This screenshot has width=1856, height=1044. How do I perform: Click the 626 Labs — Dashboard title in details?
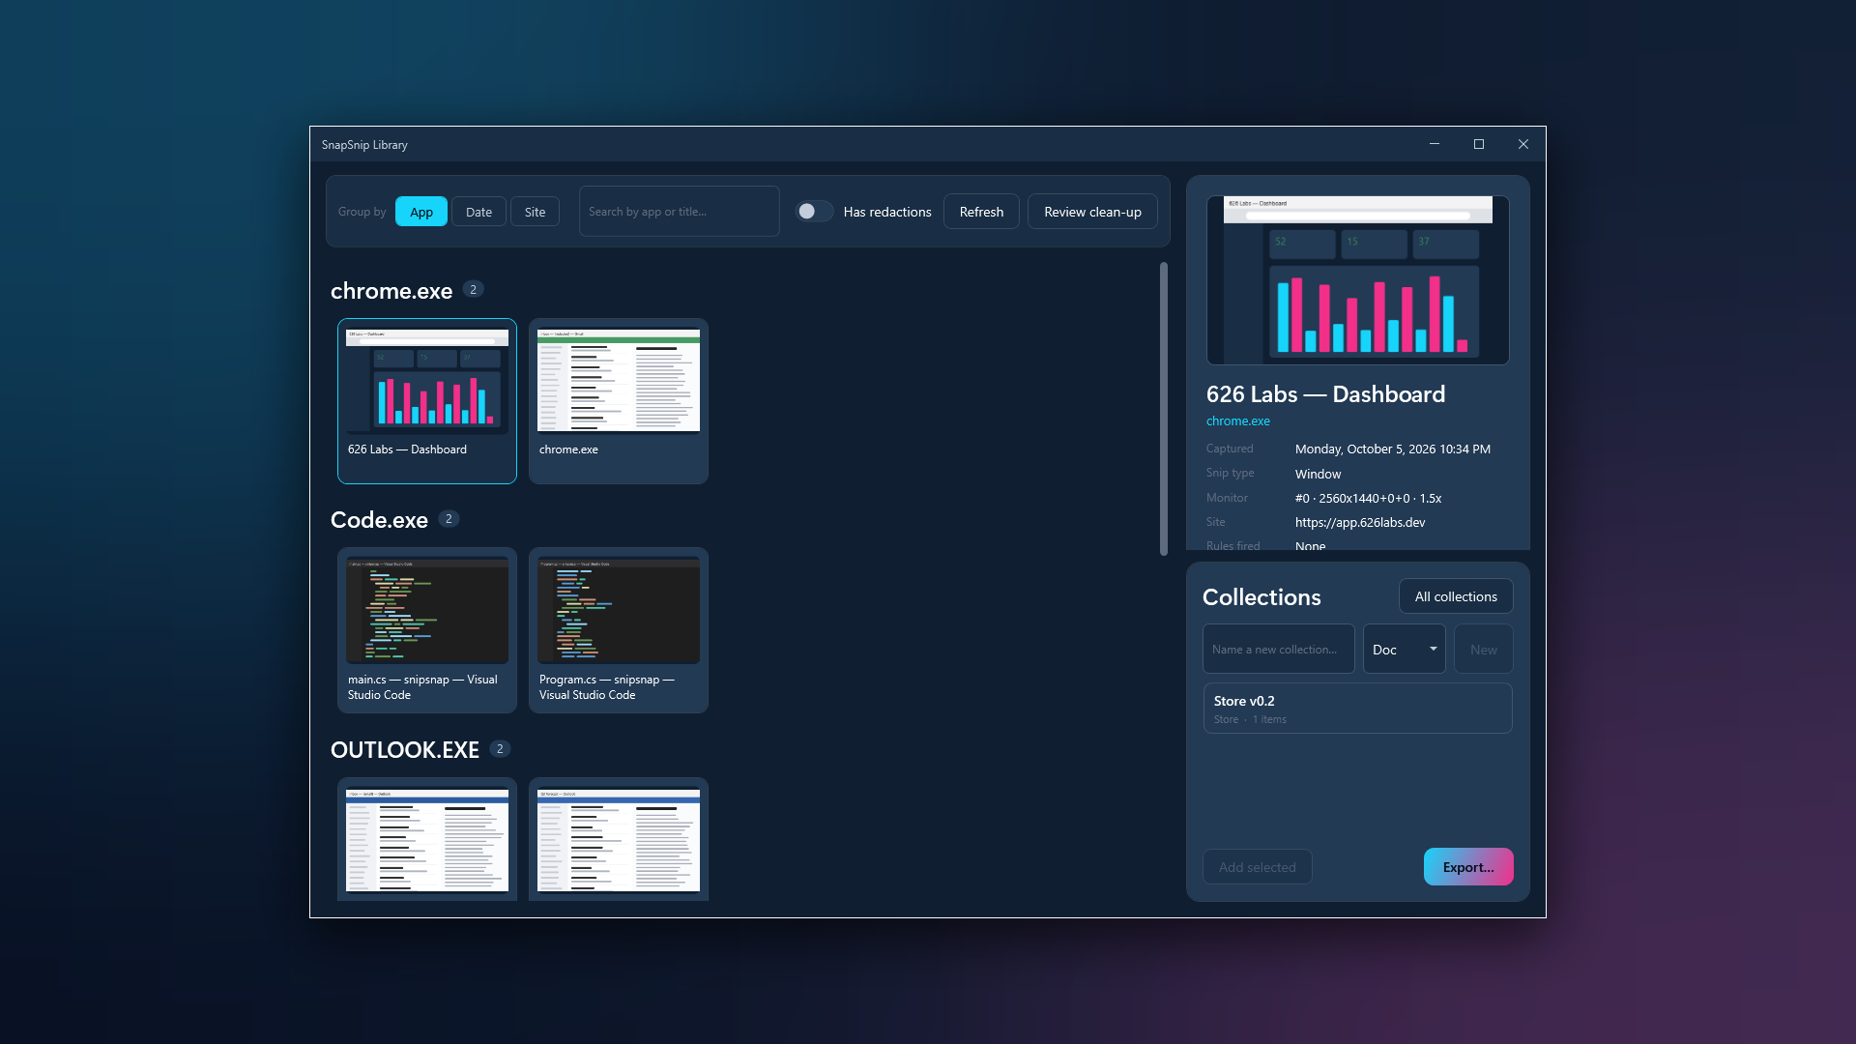point(1325,394)
